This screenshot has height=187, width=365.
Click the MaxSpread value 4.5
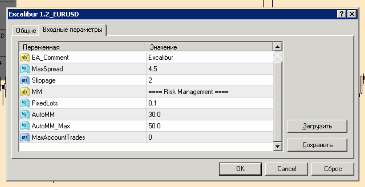(210, 69)
